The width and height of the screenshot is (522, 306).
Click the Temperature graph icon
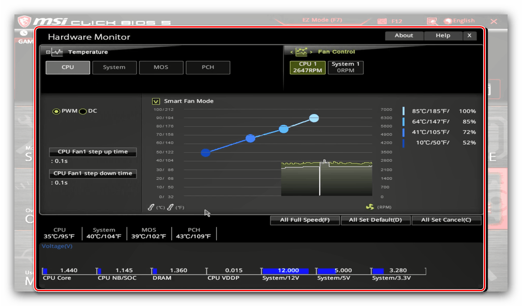57,52
